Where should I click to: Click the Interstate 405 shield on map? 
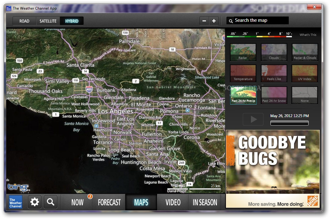pyautogui.click(x=89, y=89)
